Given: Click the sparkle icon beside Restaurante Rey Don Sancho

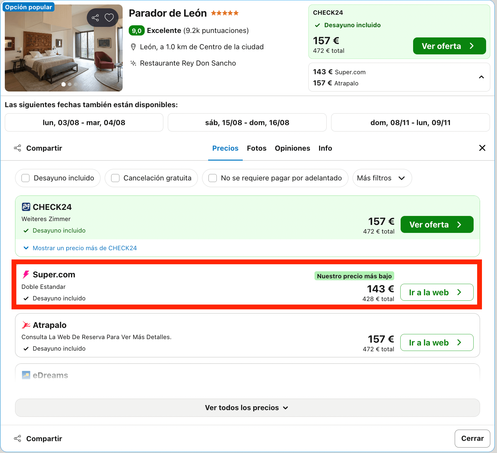Looking at the screenshot, I should click(133, 63).
